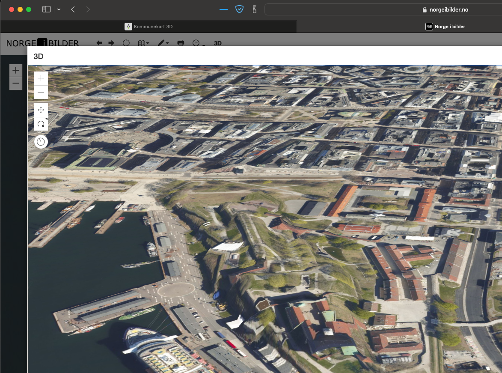Zoom out with the minus icon in 3D viewer

click(41, 92)
